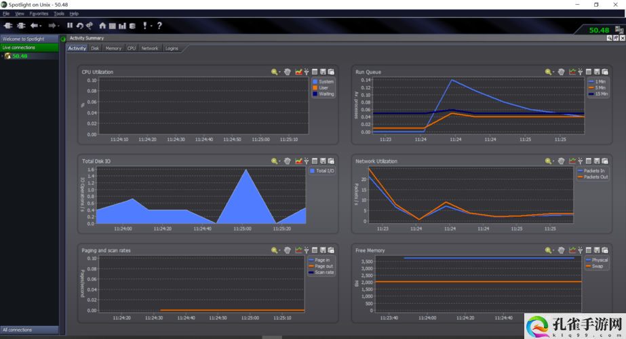
Task: Switch to the Disk tab
Action: point(95,48)
